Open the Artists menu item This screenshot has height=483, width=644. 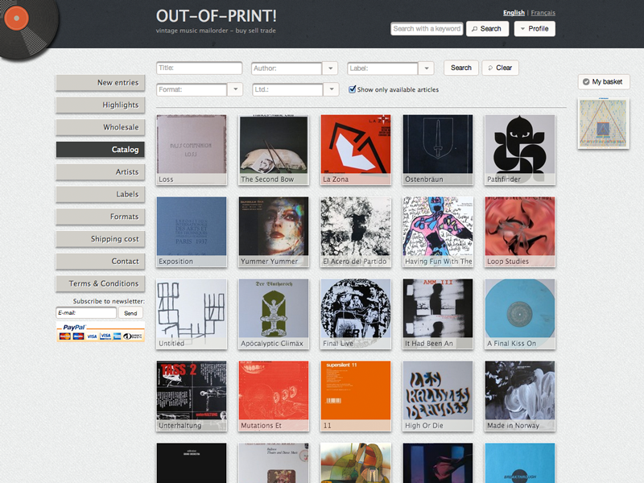click(100, 172)
